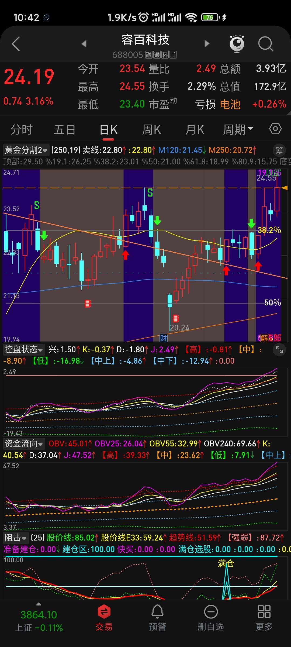Tap the OBV240:69.66 reading
The height and width of the screenshot is (647, 291).
(x=232, y=444)
